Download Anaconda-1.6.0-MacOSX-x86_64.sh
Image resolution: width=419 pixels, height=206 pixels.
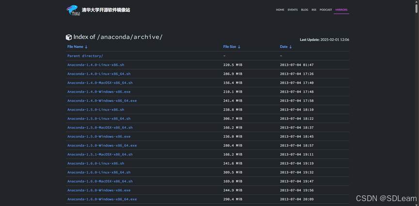click(100, 181)
